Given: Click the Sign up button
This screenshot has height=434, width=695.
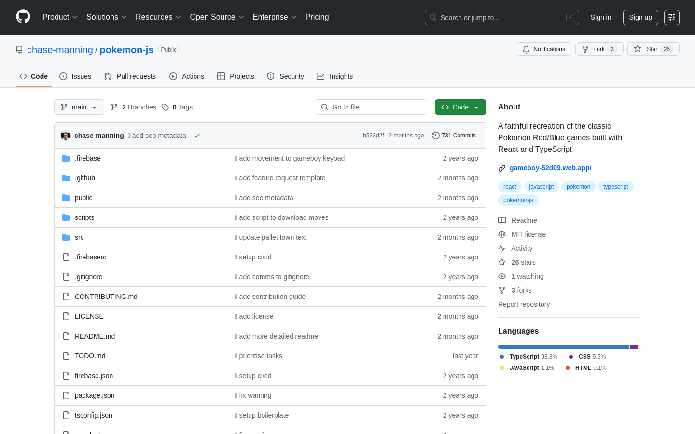Looking at the screenshot, I should click(x=640, y=17).
